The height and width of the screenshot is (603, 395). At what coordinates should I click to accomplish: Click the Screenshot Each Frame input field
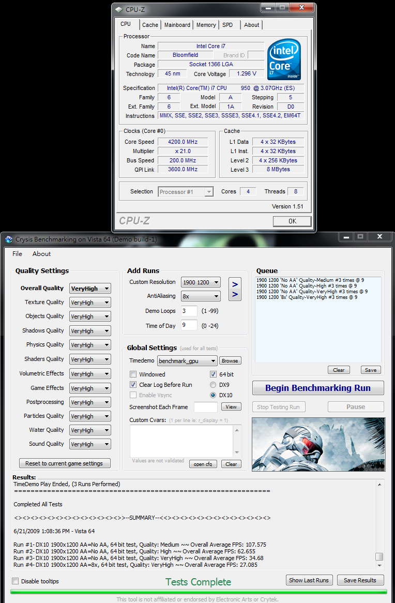[x=206, y=407]
